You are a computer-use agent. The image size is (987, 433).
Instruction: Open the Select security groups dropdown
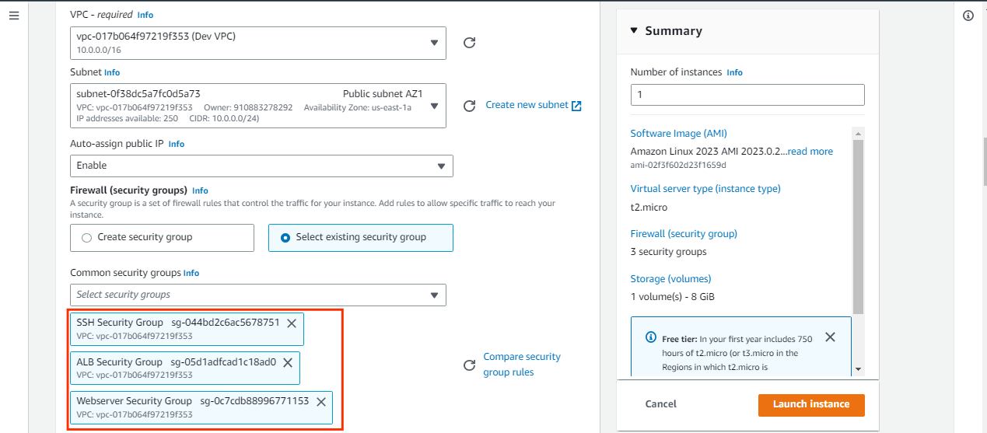point(258,295)
